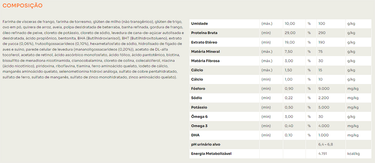375x163 pixels.
Task: Click the COMPOSIÇÃO section heading
Action: coord(22,6)
